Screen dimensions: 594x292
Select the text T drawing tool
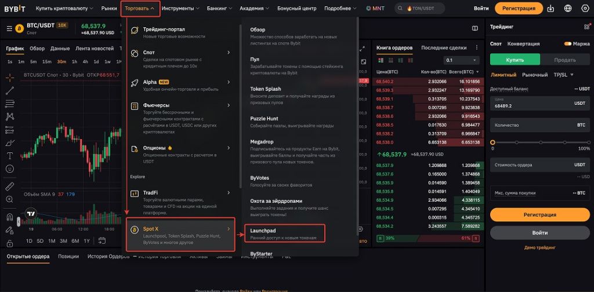click(x=10, y=156)
